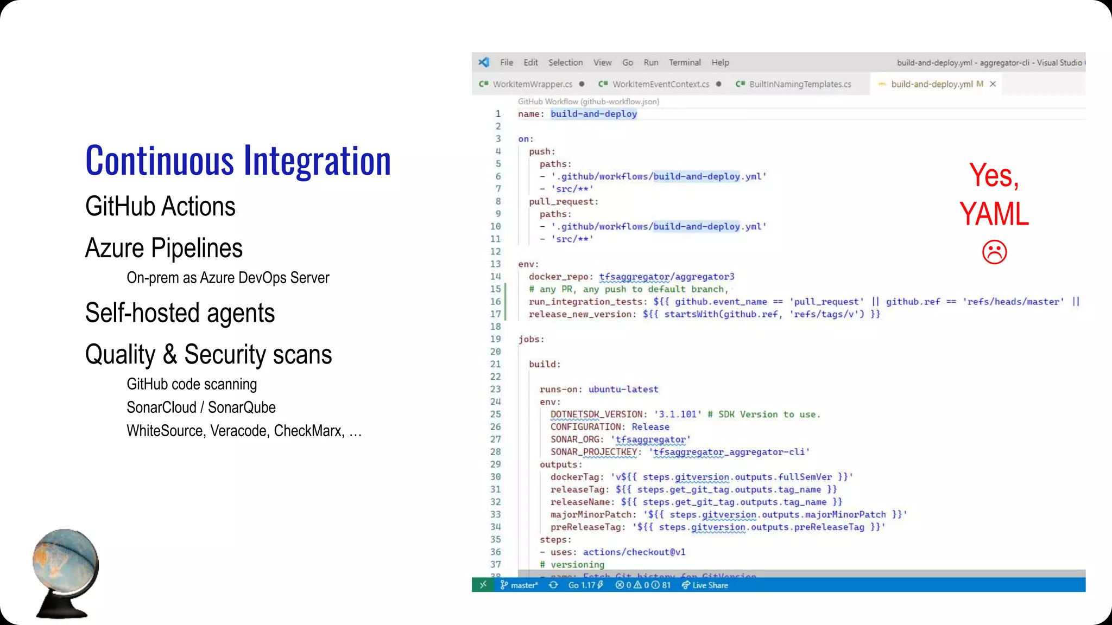The image size is (1112, 625).
Task: Switch to the WorkItemEventContext.cs tab
Action: pos(660,84)
